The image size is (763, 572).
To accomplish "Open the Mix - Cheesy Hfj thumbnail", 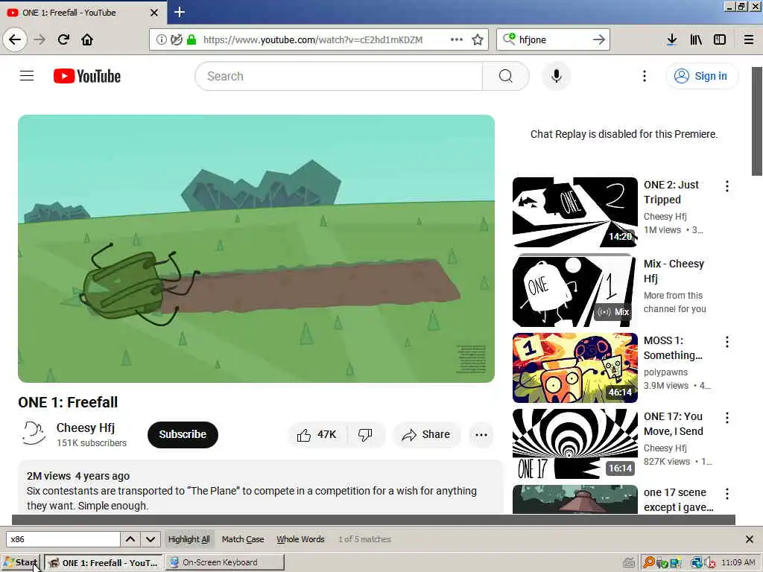I will click(x=574, y=291).
